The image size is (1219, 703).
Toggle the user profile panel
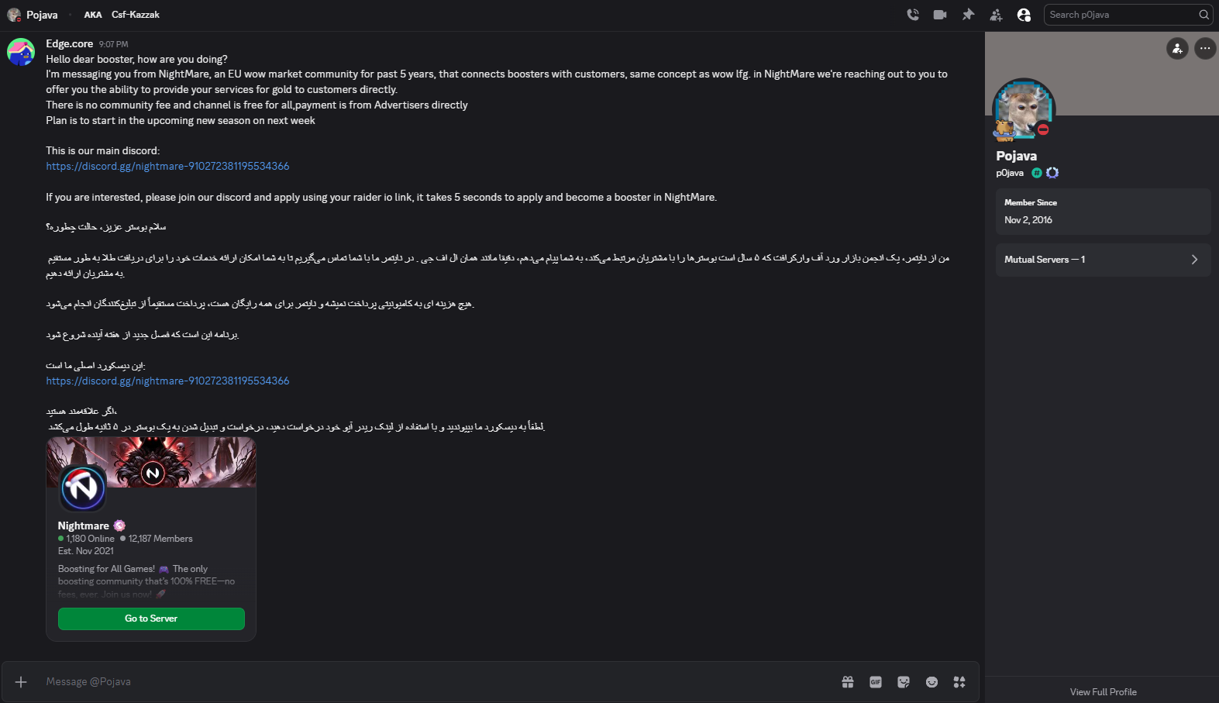tap(1024, 15)
